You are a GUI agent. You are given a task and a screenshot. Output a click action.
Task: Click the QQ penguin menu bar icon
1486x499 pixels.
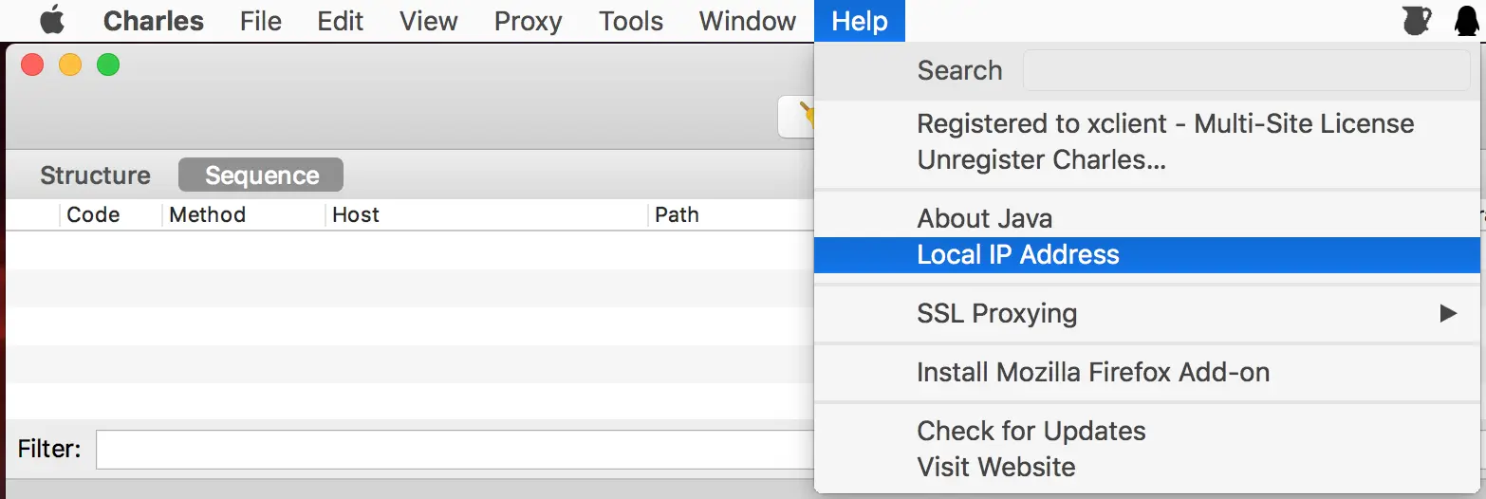pyautogui.click(x=1466, y=21)
